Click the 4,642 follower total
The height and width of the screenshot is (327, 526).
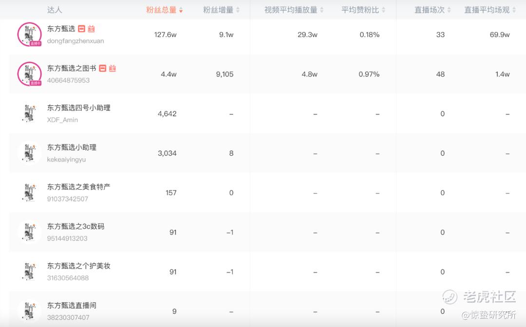click(167, 113)
